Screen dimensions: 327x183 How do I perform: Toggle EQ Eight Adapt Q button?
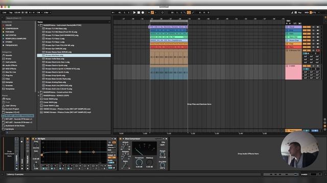click(111, 158)
